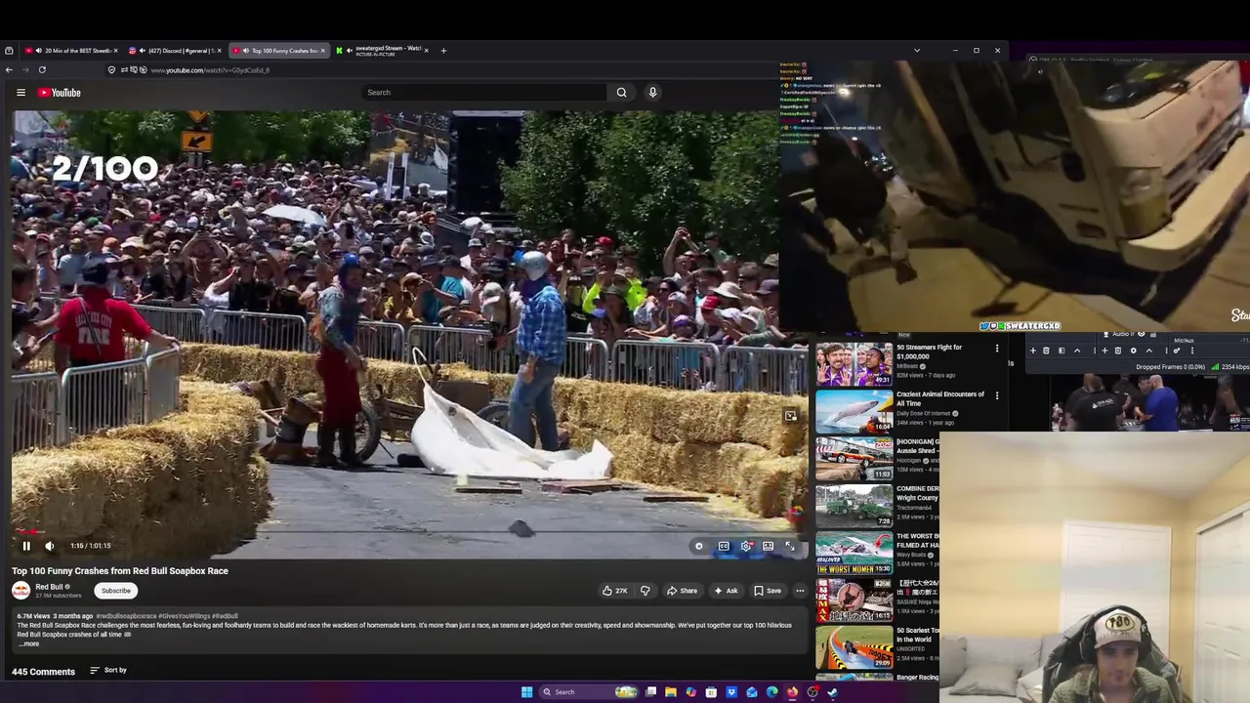1250x703 pixels.
Task: Click the shield icon in the address bar
Action: (111, 70)
